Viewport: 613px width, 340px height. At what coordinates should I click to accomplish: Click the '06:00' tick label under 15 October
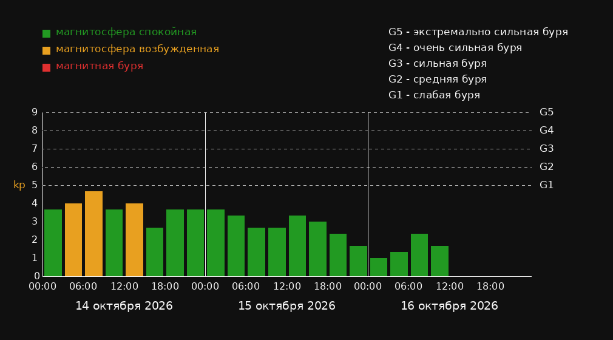(x=246, y=287)
